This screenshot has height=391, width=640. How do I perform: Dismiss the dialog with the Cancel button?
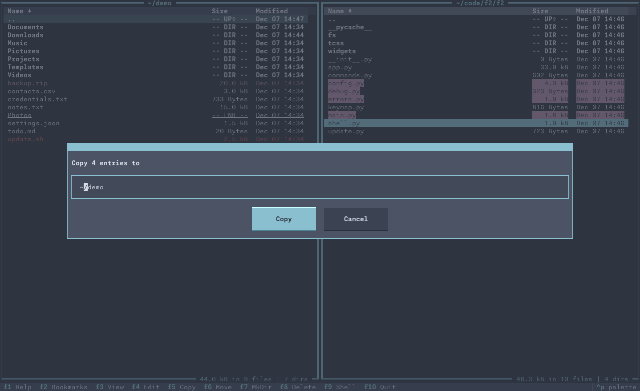pos(356,219)
